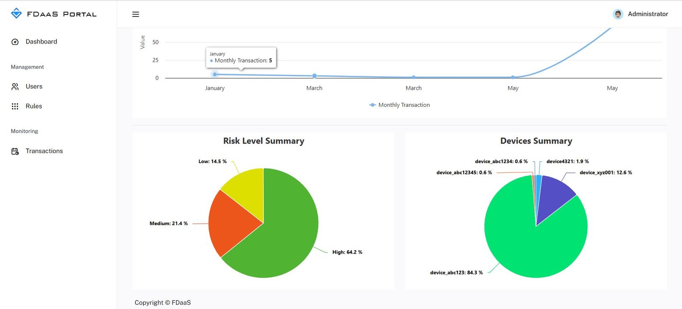Click the Users people icon
This screenshot has width=682, height=309.
click(x=15, y=87)
